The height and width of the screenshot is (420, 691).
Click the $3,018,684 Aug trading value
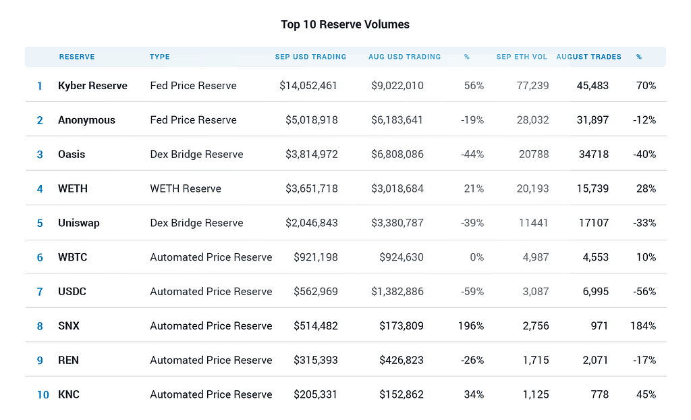pyautogui.click(x=397, y=189)
